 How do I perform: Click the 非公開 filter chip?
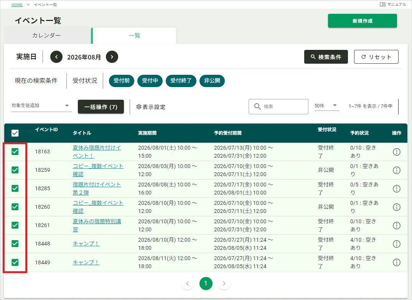pyautogui.click(x=212, y=81)
